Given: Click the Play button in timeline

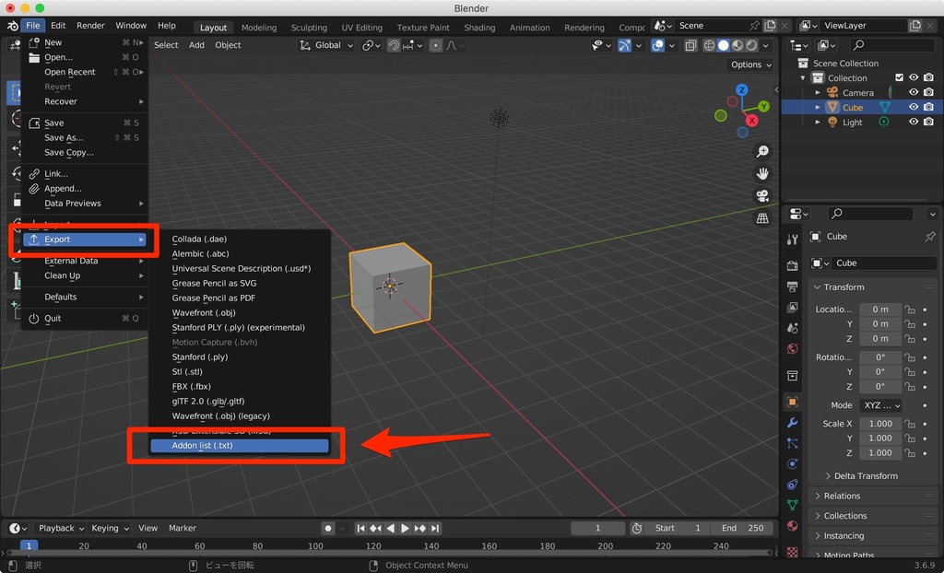Looking at the screenshot, I should [x=406, y=528].
